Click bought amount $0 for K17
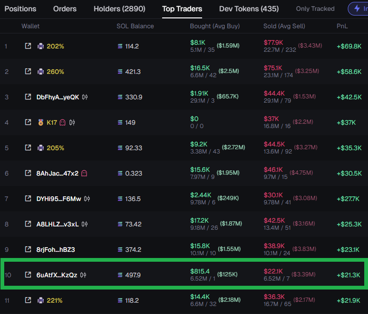Viewport: 368px width, 314px height. pyautogui.click(x=194, y=119)
